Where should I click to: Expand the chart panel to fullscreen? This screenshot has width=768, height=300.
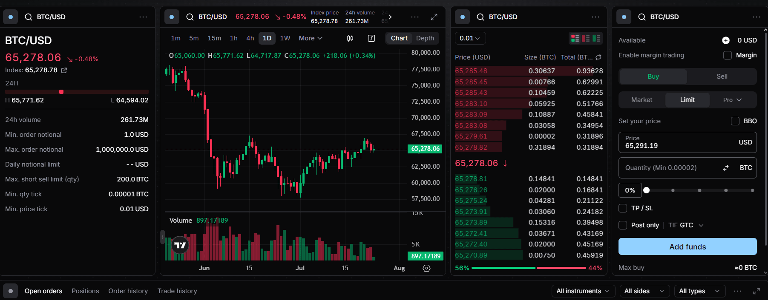(434, 17)
